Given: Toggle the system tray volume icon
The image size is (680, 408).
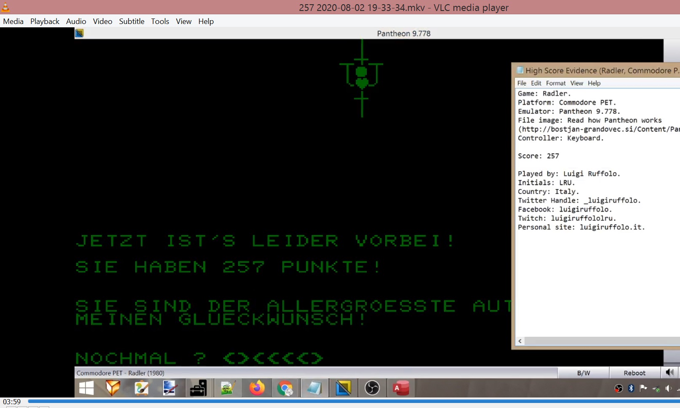Looking at the screenshot, I should [x=668, y=388].
